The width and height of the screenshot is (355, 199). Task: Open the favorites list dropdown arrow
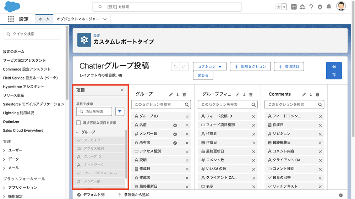pyautogui.click(x=284, y=7)
